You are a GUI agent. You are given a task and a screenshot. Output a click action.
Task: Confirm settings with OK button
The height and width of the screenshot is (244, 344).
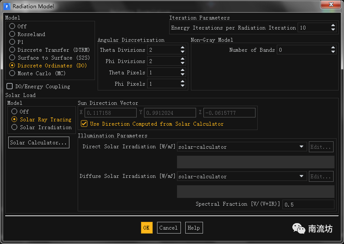(147, 228)
